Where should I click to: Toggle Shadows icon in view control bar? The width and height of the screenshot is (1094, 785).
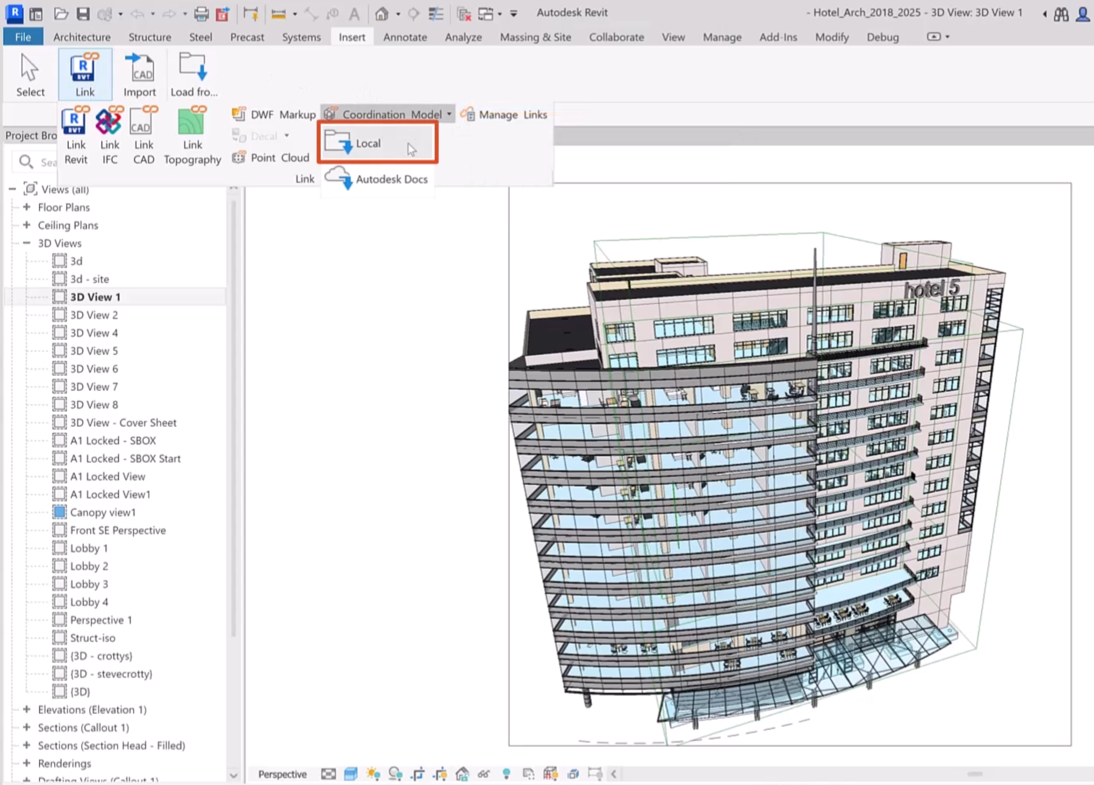click(395, 774)
